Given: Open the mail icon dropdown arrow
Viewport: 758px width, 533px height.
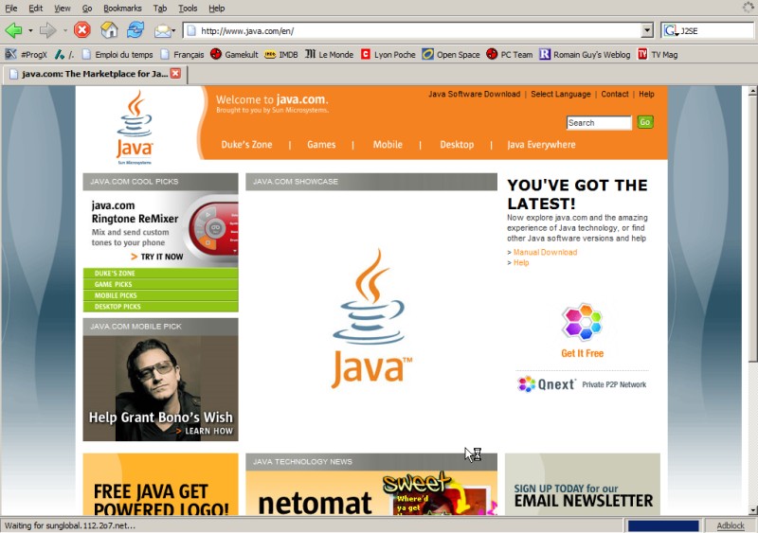Looking at the screenshot, I should 173,31.
